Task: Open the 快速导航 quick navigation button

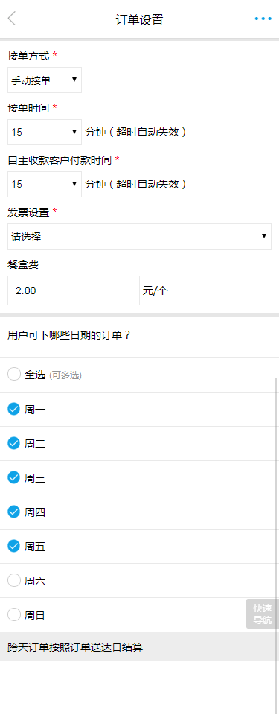Action: click(x=263, y=614)
